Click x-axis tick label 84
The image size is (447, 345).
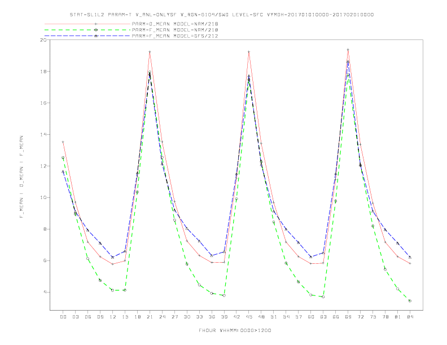click(410, 317)
